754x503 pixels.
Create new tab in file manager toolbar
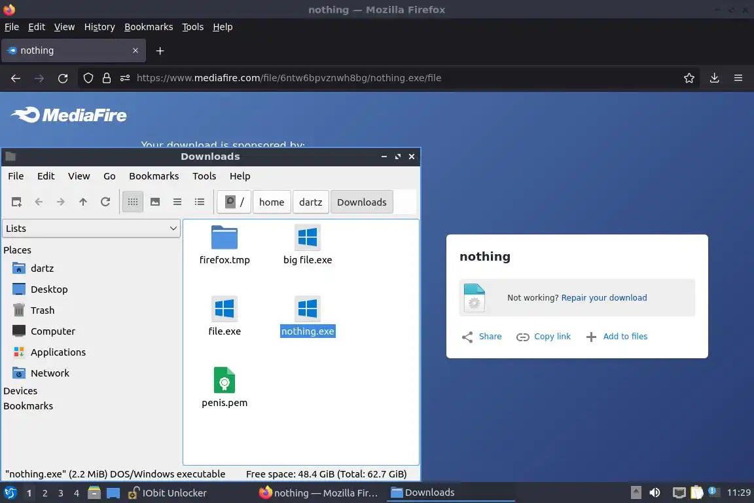16,202
